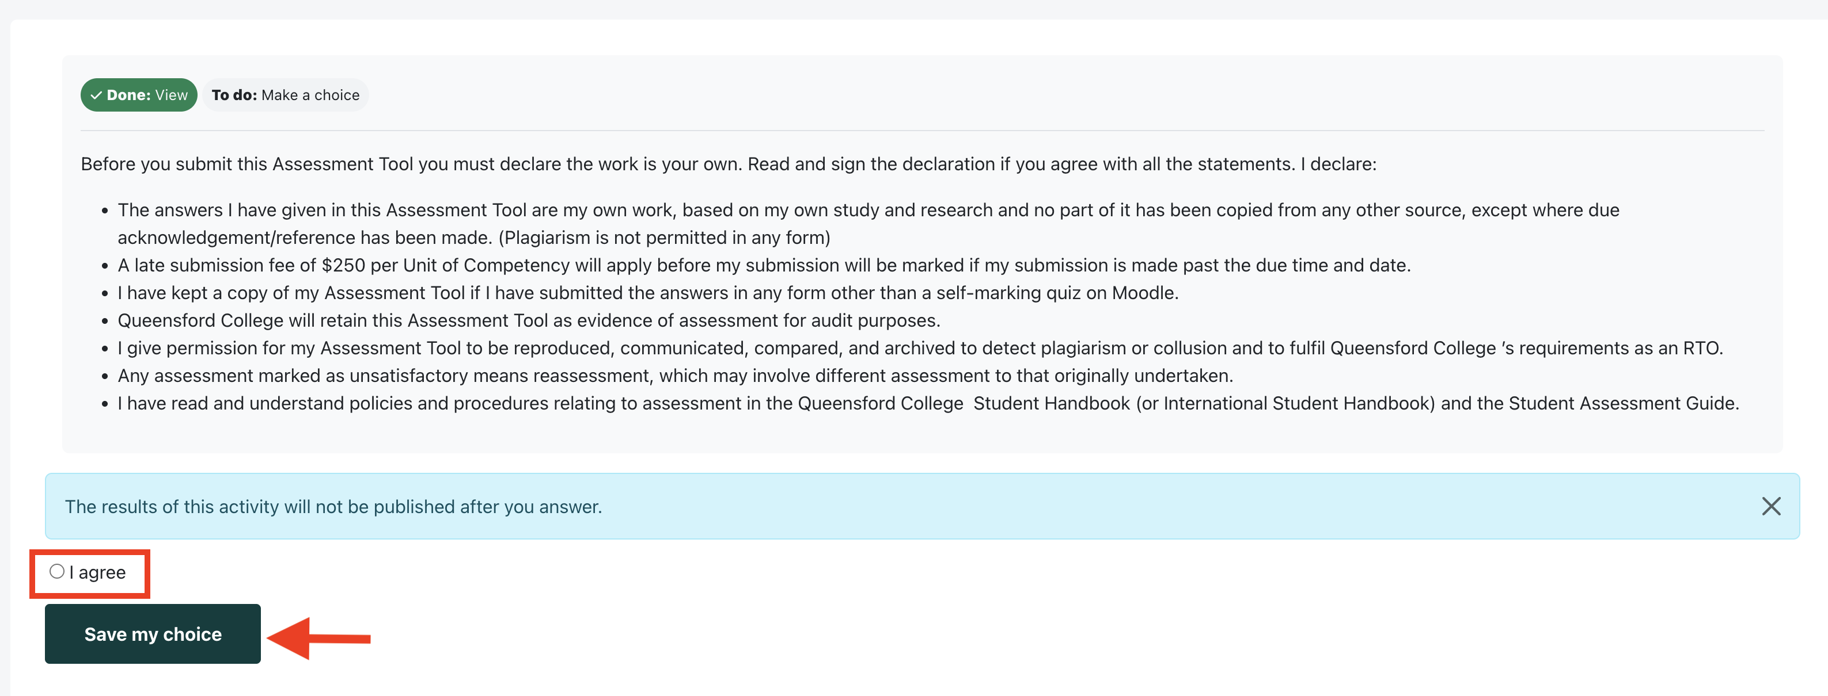Click the "results of this activity" banner text
This screenshot has width=1828, height=696.
(x=333, y=507)
